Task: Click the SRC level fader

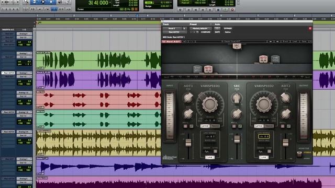Action: [x=237, y=139]
